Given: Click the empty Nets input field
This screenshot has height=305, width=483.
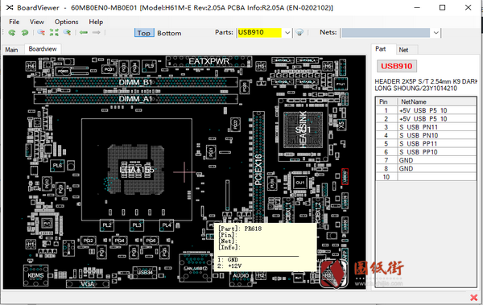Looking at the screenshot, I should point(386,33).
